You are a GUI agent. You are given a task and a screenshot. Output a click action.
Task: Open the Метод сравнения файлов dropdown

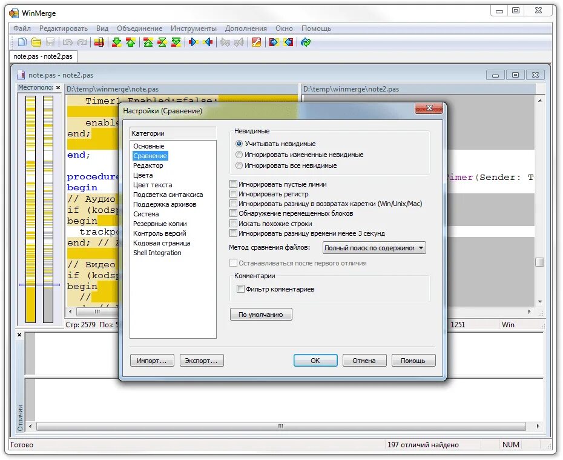click(374, 248)
